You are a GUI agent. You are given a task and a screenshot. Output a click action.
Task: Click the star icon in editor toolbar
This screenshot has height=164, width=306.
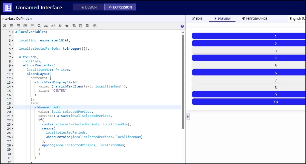click(x=67, y=26)
